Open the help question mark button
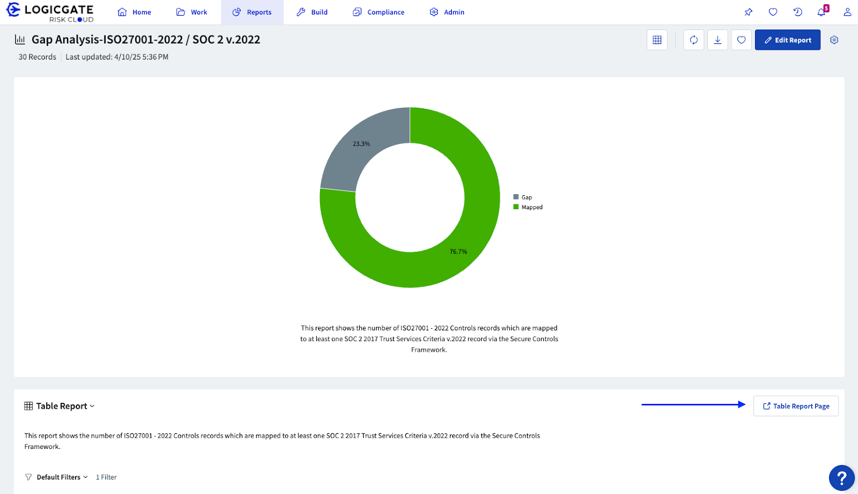 click(841, 477)
